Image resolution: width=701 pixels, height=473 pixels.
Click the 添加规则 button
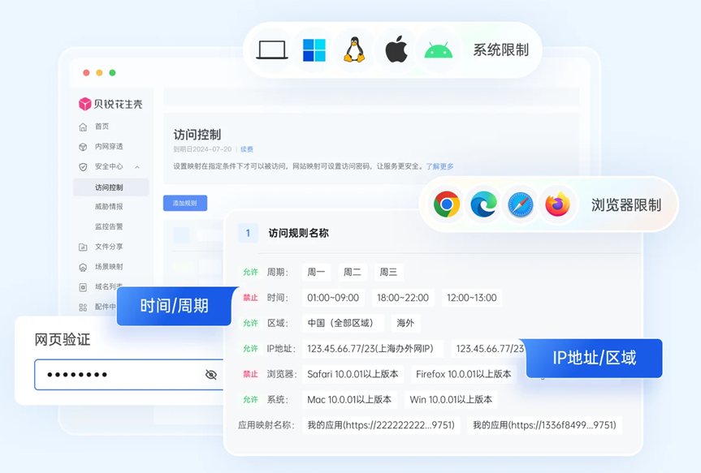pos(184,202)
